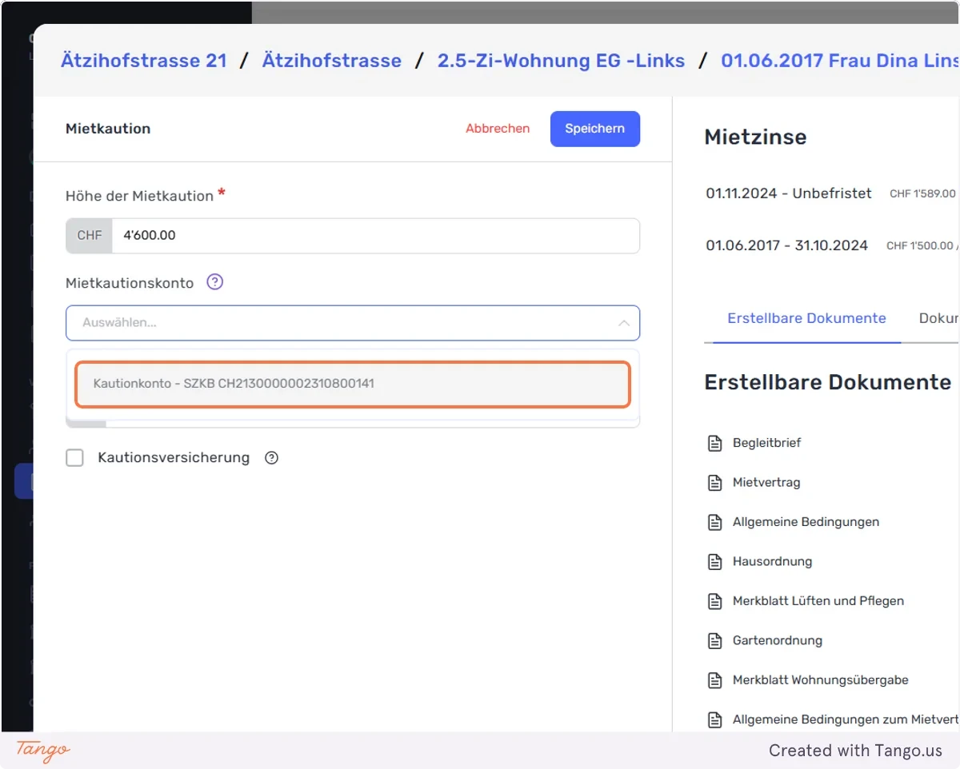Open the Begleitbrief document
Viewport: 960px width, 769px height.
pos(766,443)
